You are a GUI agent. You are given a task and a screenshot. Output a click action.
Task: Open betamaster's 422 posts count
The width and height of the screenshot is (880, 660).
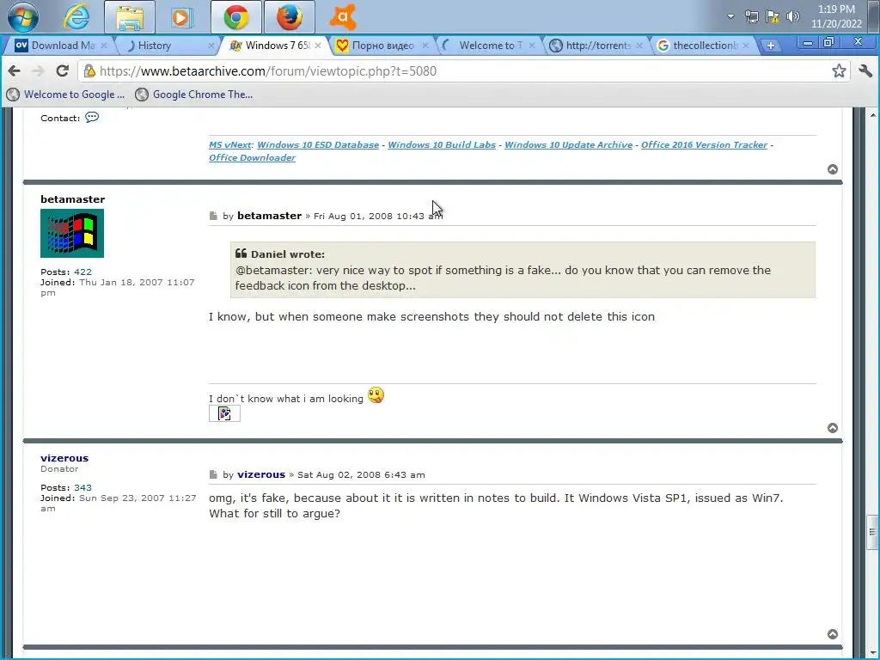82,272
